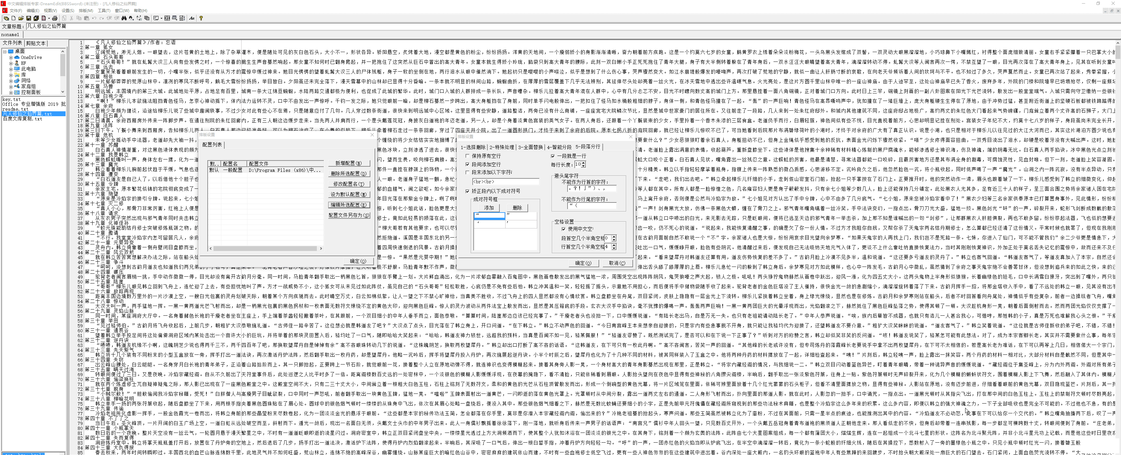Click the Find Next binoculars-arrow icon

coord(131,18)
